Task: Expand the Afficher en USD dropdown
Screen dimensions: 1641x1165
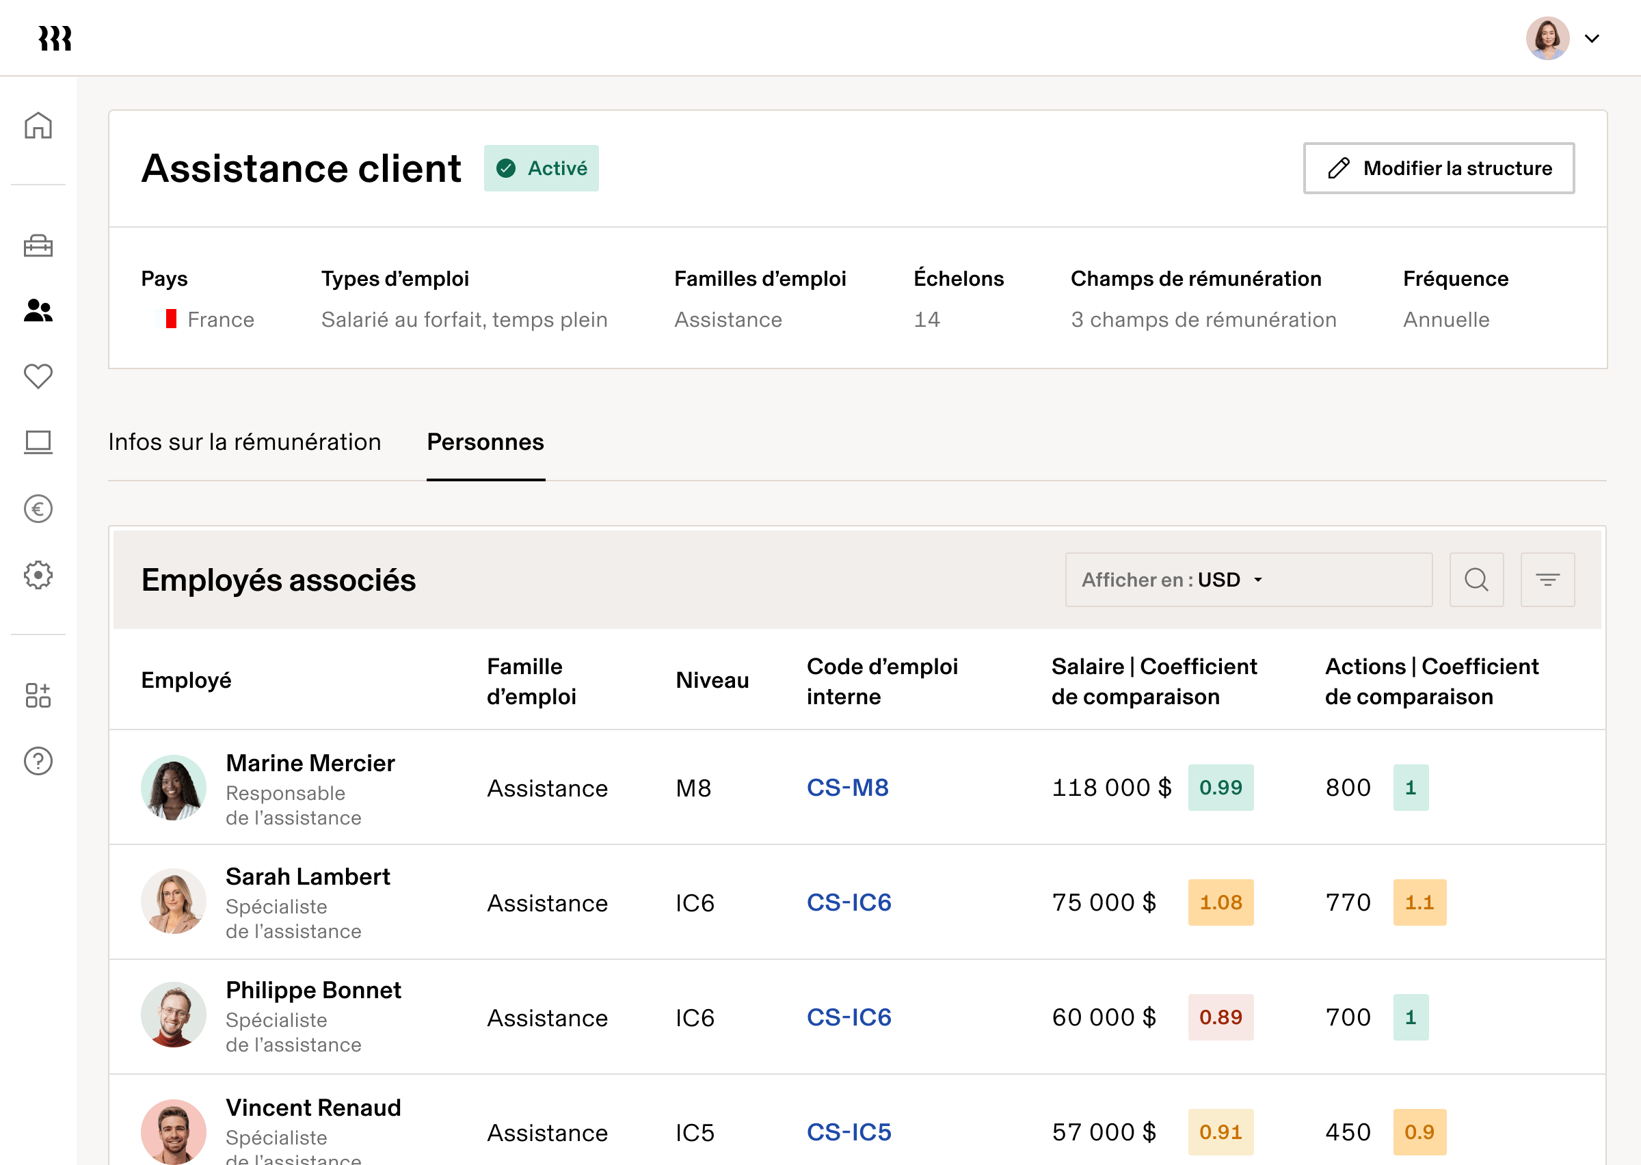Action: click(x=1248, y=580)
